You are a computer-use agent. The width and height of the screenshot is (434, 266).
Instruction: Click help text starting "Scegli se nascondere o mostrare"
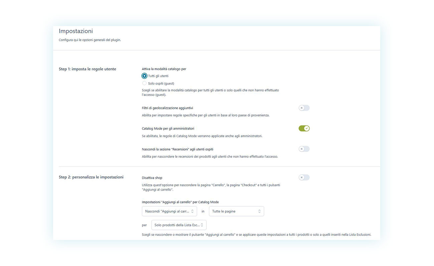coord(256,235)
